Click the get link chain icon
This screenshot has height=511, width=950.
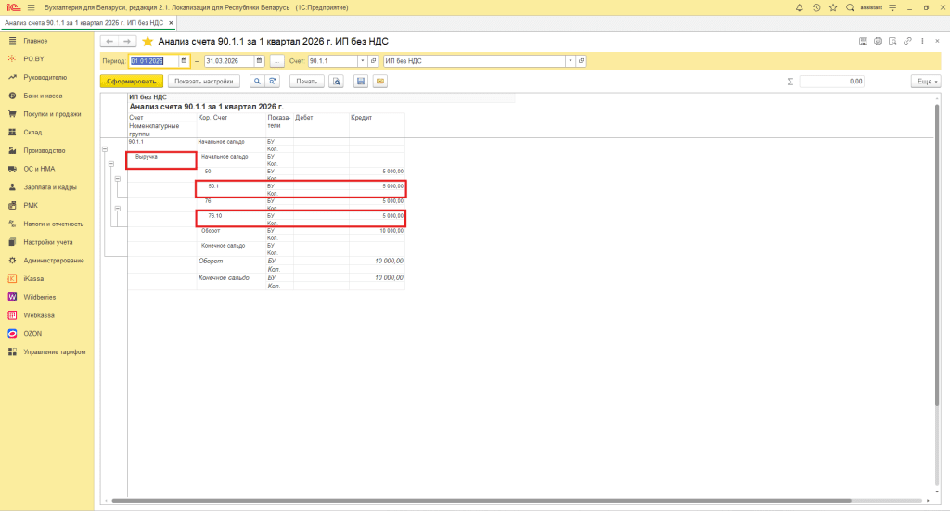[907, 41]
